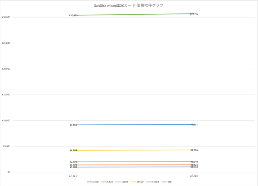The height and width of the screenshot is (186, 258).
Task: Click the ¥2,020 data label
Action: point(73,162)
